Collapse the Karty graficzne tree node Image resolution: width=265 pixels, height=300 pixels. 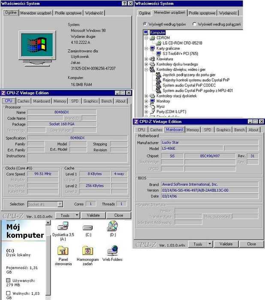tap(146, 48)
